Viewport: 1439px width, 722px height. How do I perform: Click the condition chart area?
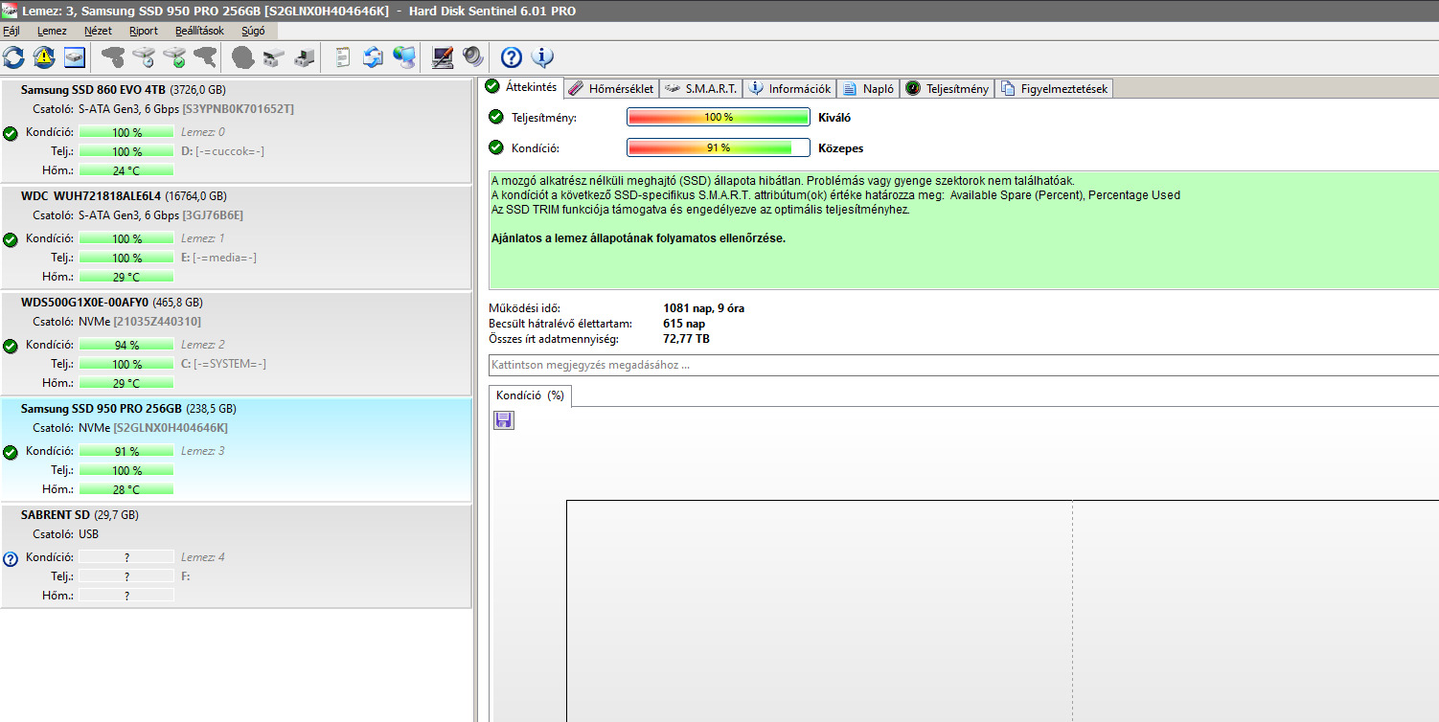click(x=1002, y=611)
